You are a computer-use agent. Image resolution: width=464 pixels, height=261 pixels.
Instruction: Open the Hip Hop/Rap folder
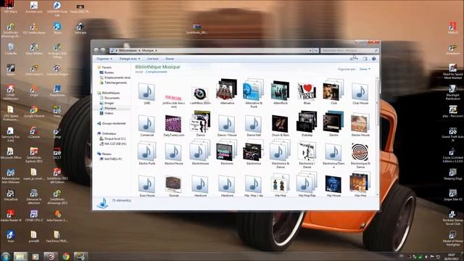coord(307,184)
